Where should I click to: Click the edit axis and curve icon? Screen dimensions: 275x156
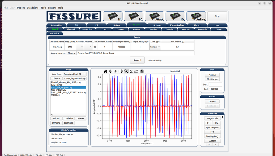(x=136, y=71)
